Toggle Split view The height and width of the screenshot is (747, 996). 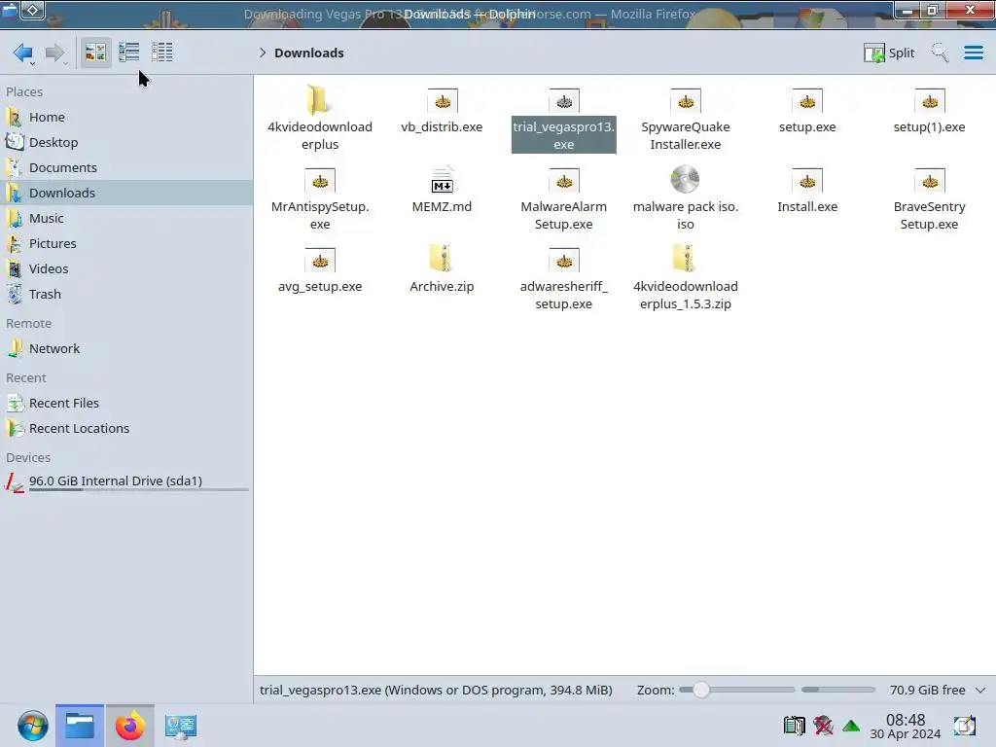tap(889, 53)
